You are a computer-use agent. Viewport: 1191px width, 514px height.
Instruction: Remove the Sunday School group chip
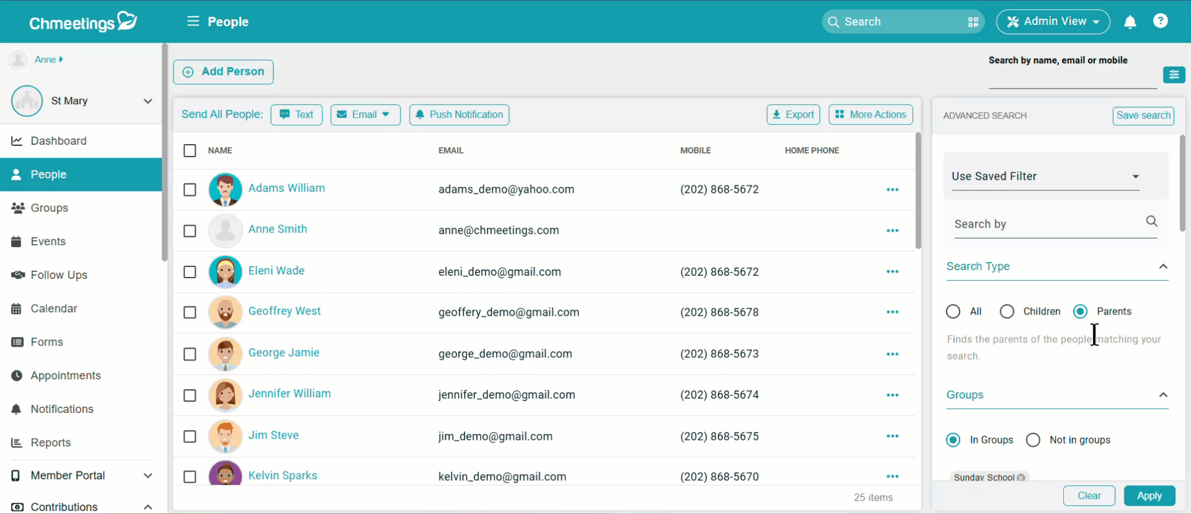(x=1021, y=477)
